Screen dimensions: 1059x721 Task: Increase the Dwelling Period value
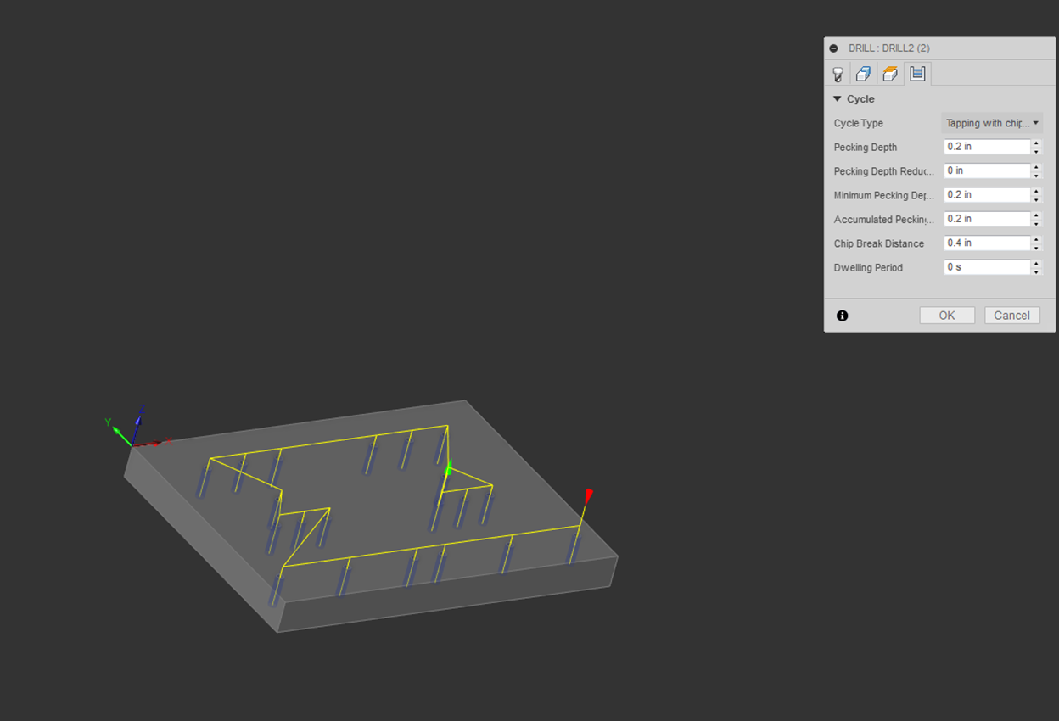coord(1036,264)
